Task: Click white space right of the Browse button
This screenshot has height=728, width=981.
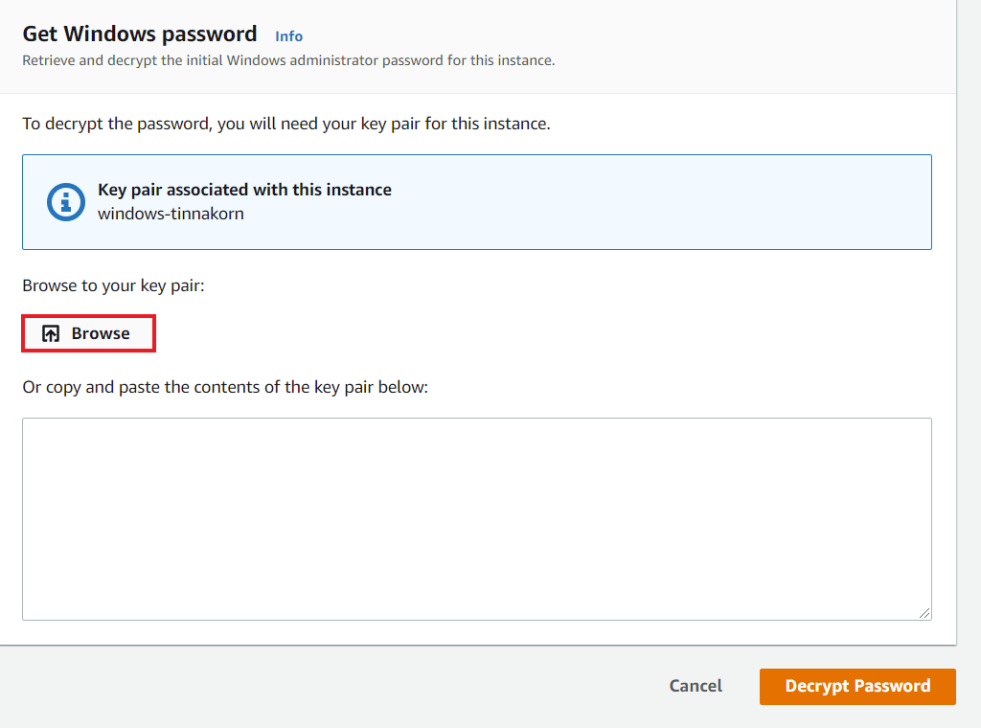Action: (x=527, y=334)
